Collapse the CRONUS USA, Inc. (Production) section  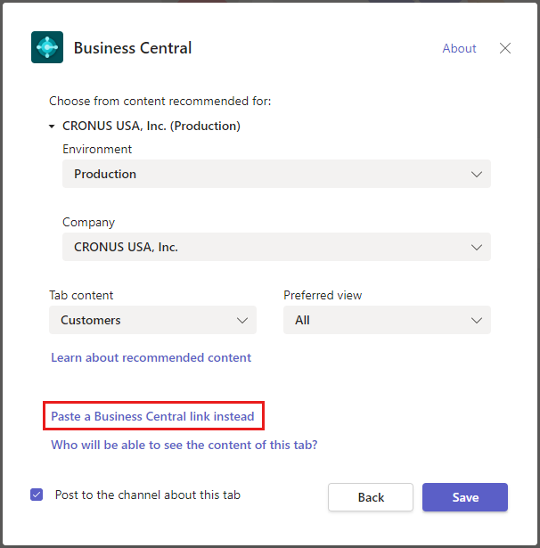coord(53,127)
